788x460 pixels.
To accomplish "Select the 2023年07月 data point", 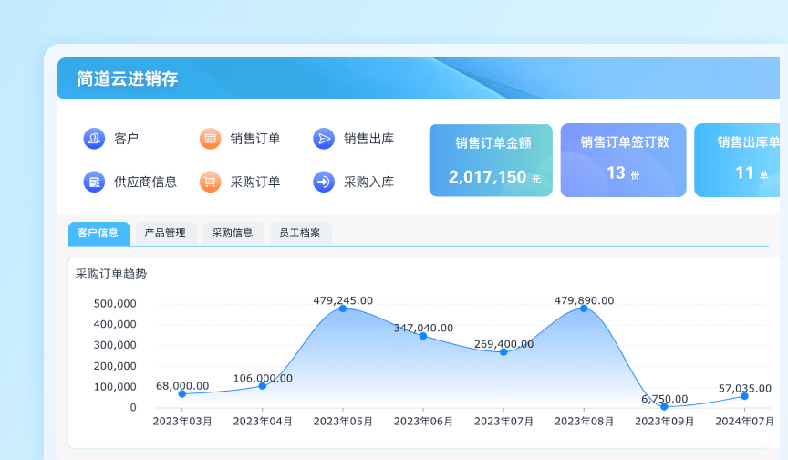I will click(503, 352).
